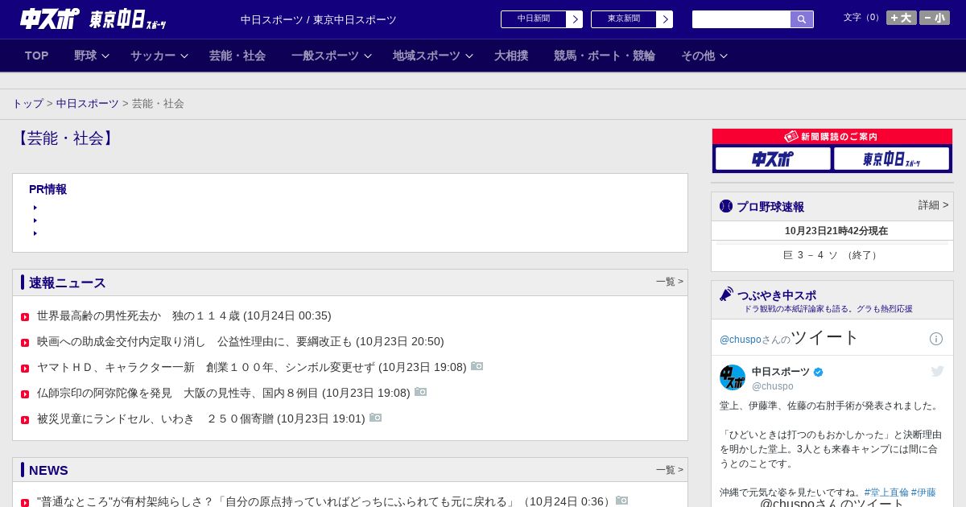
Task: Click the 中スポ logo in header
Action: tap(50, 19)
